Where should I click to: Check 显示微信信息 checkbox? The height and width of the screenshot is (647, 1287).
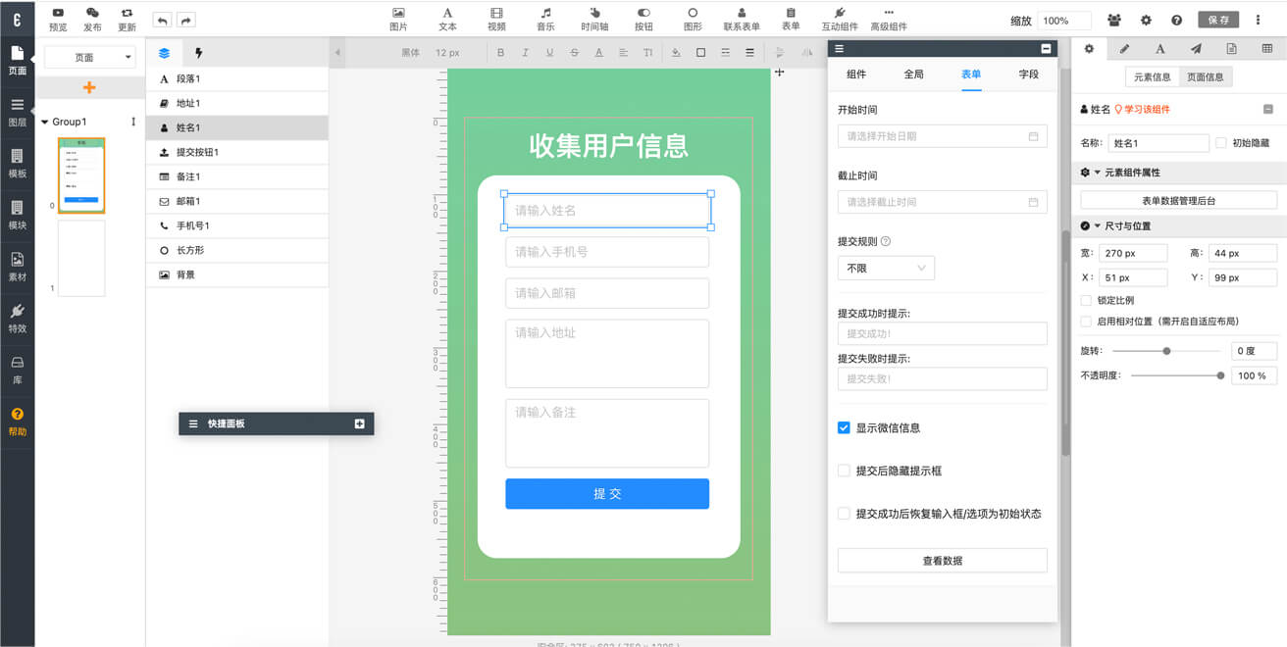[844, 427]
